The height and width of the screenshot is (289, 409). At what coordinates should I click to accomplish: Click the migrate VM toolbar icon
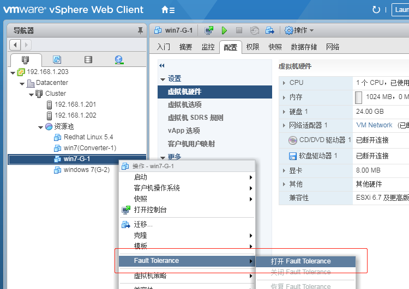[270, 30]
